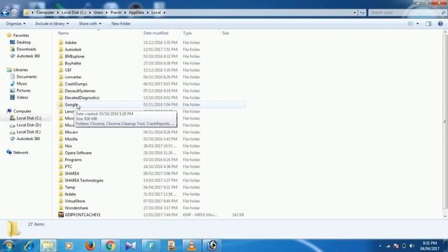Open Videos library in sidebar
448x252 pixels.
click(x=22, y=97)
